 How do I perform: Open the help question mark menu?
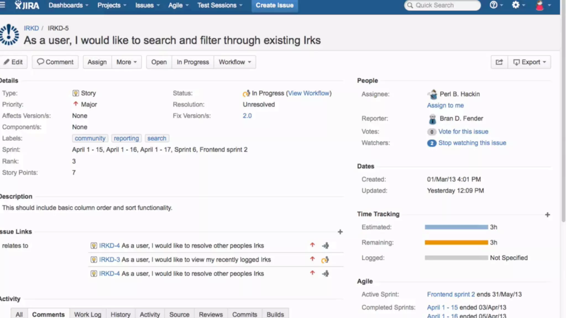pyautogui.click(x=494, y=5)
